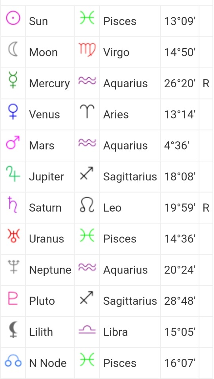214x379 pixels.
Task: Select the blue North Node icon
Action: [13, 360]
